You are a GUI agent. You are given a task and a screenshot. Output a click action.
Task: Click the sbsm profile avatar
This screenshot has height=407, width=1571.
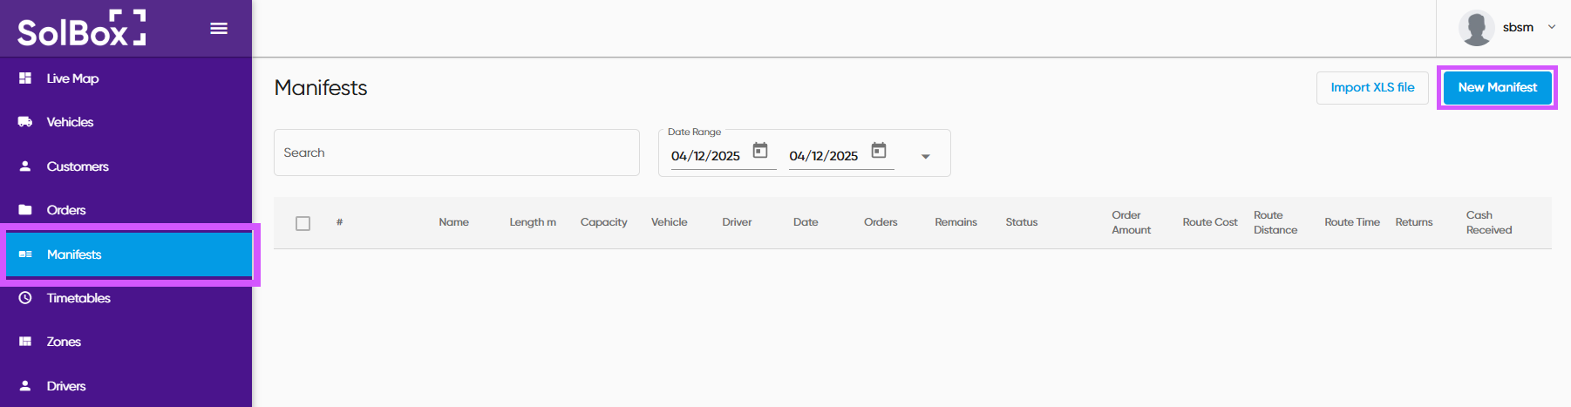click(x=1476, y=28)
